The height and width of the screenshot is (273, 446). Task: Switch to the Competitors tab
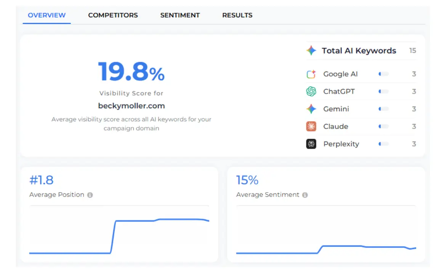[113, 15]
